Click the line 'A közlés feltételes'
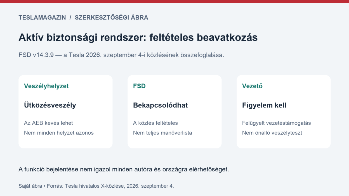 point(155,123)
